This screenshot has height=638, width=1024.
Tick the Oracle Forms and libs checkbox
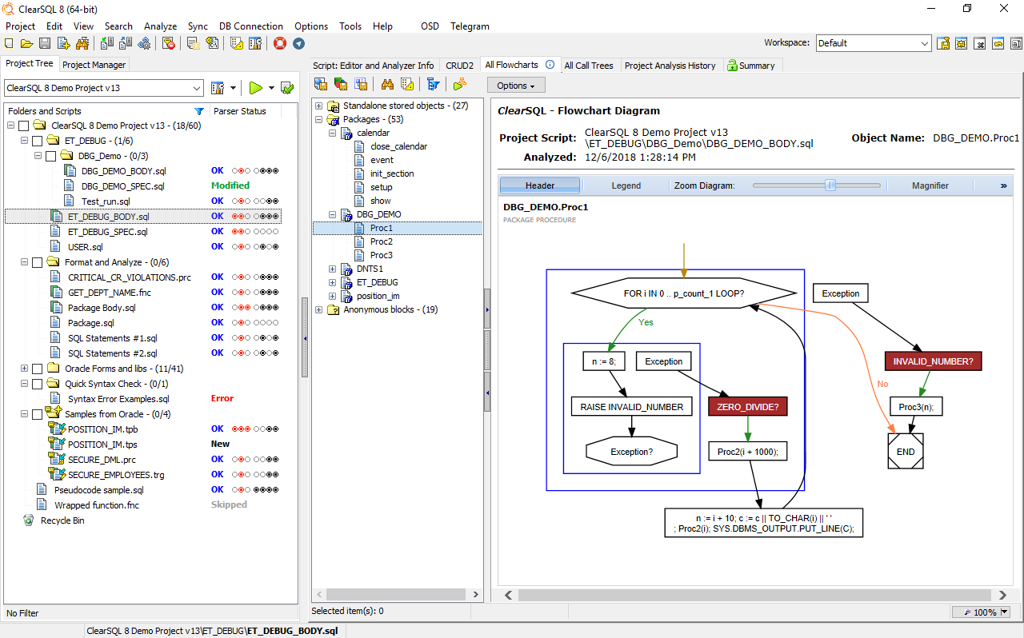[37, 369]
